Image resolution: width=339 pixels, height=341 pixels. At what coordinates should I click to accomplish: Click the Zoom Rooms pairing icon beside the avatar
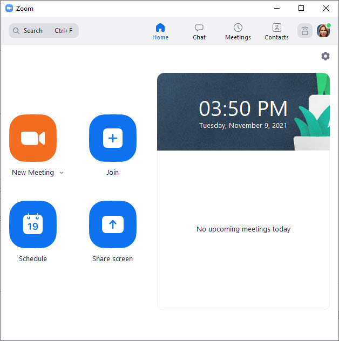[305, 31]
